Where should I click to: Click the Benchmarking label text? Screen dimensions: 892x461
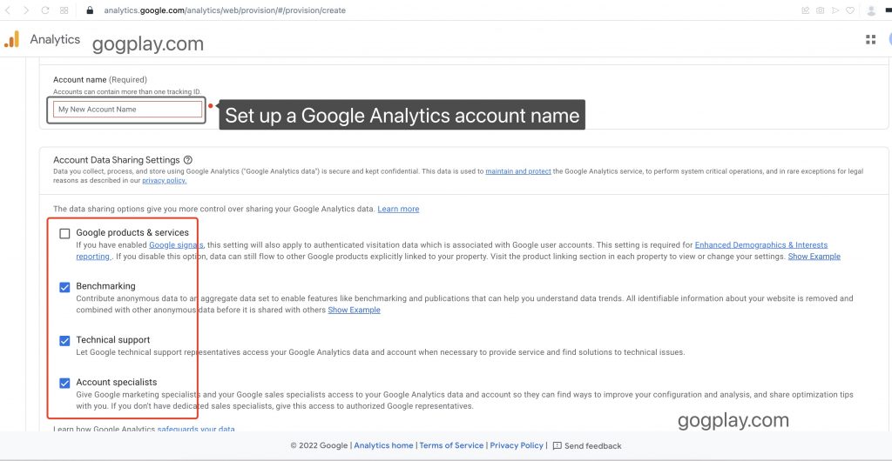105,286
